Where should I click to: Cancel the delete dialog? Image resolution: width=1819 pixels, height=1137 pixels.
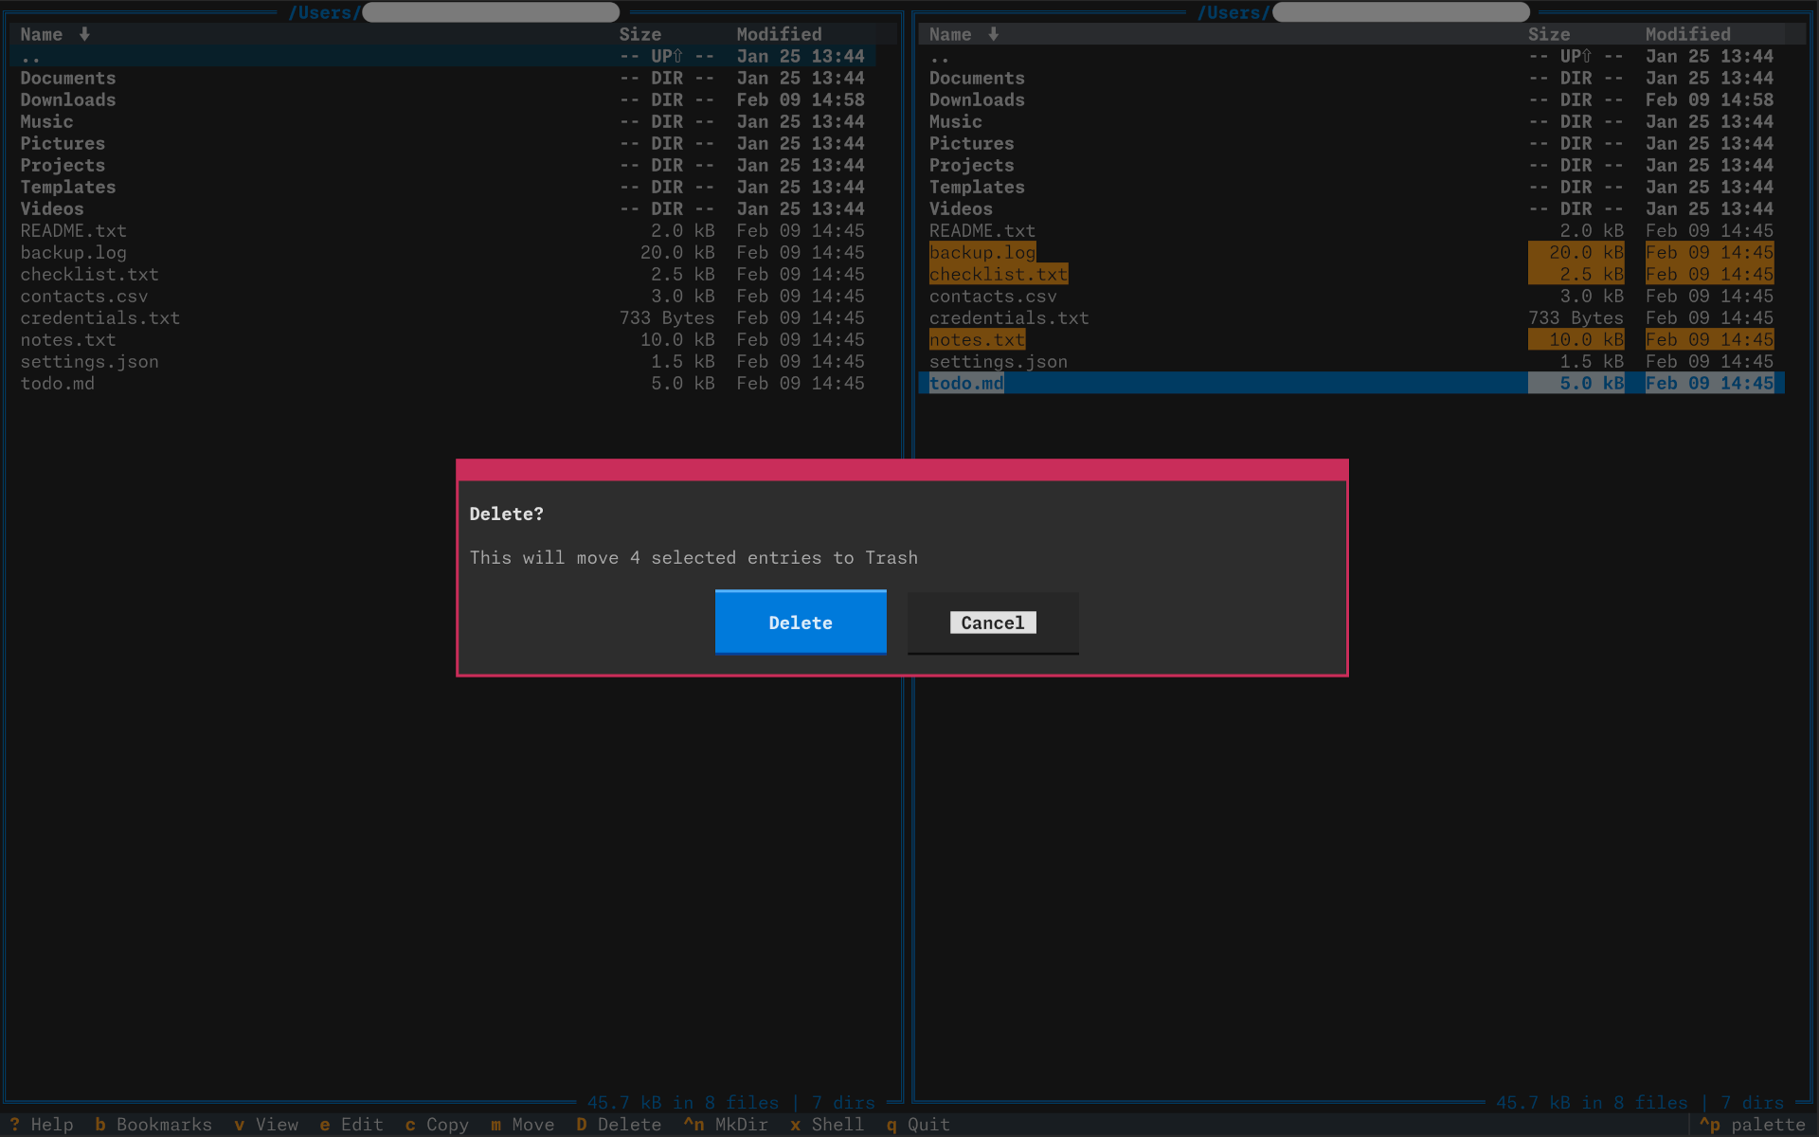pos(993,623)
